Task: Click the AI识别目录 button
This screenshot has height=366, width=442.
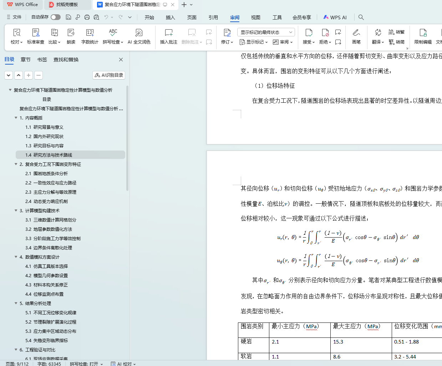Action: coord(109,75)
